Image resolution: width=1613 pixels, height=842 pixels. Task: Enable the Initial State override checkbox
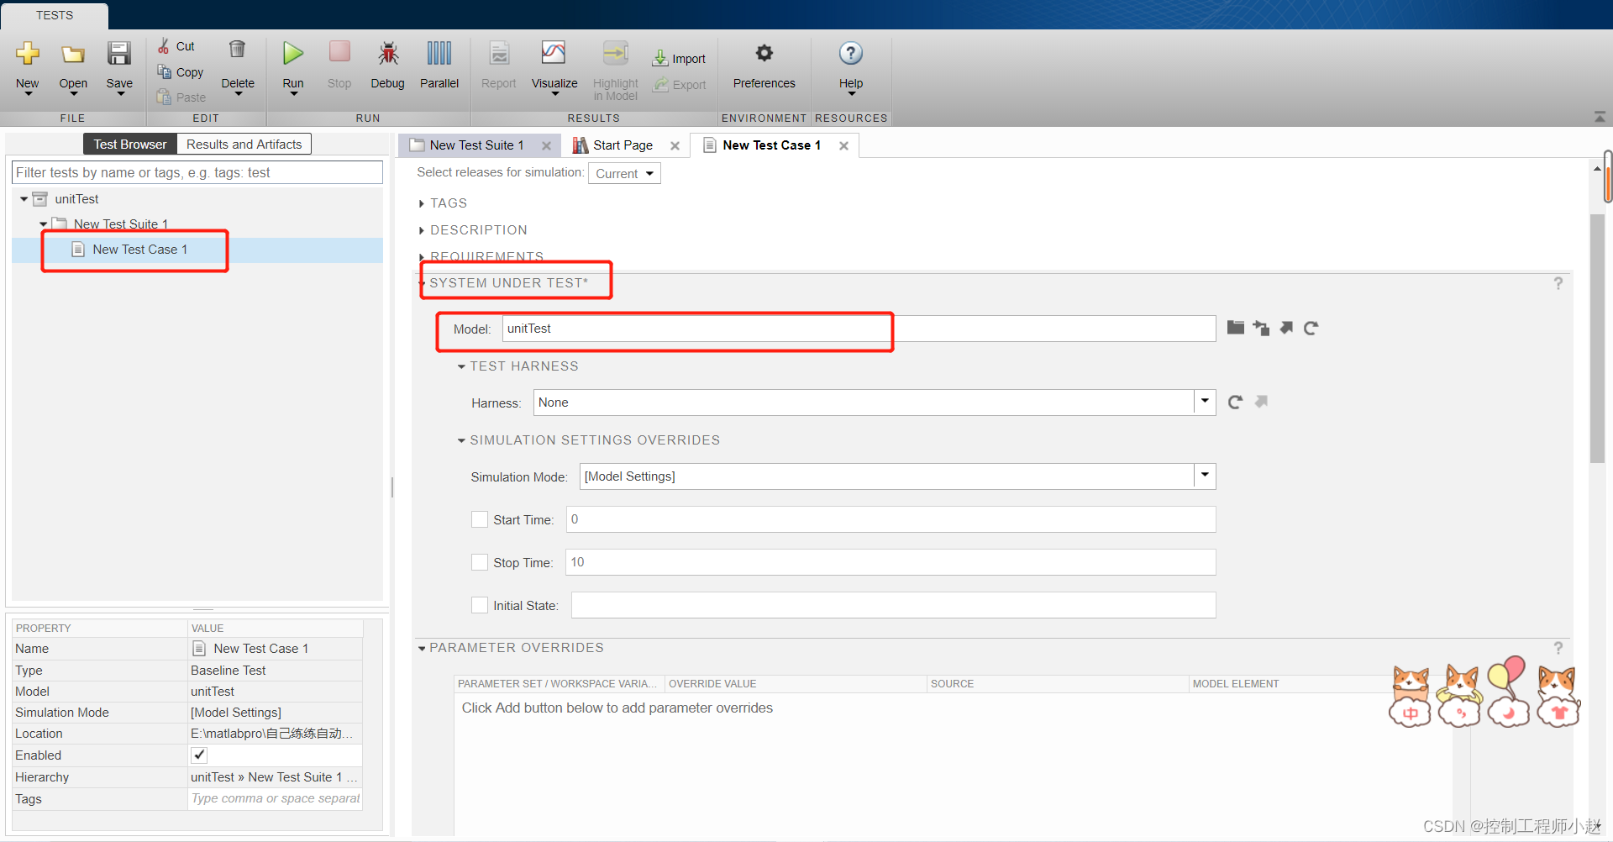480,605
